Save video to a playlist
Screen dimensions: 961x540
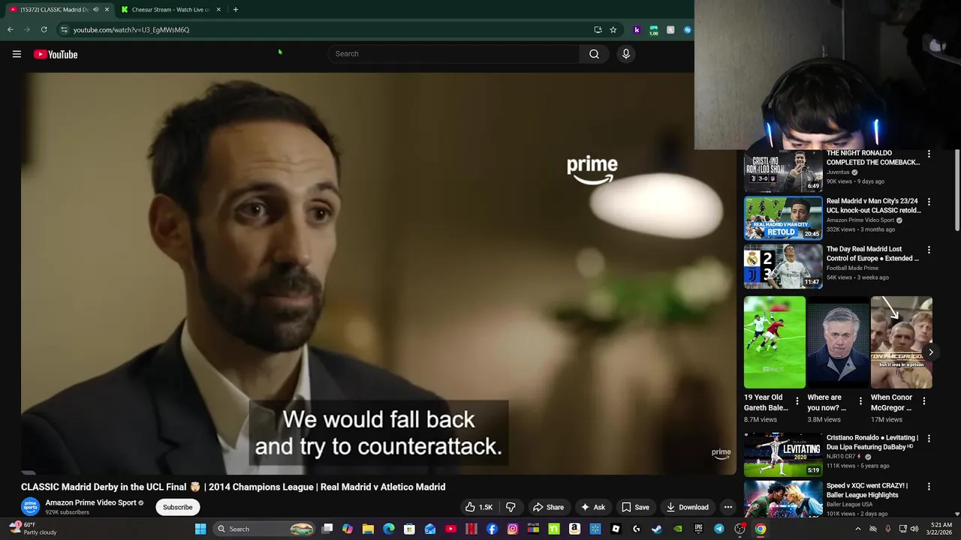(x=635, y=507)
